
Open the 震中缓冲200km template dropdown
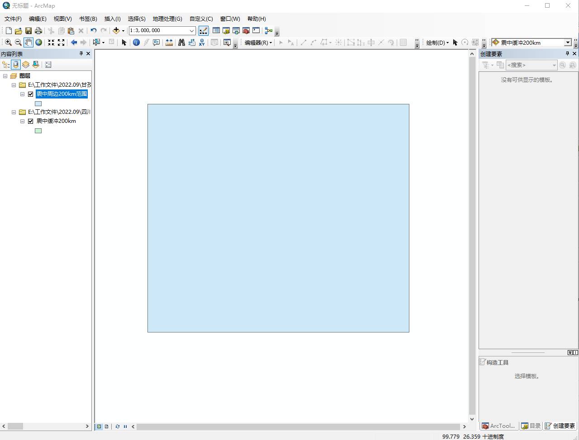568,42
